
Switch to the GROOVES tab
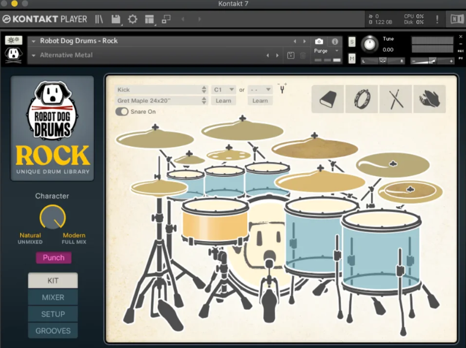click(x=53, y=330)
